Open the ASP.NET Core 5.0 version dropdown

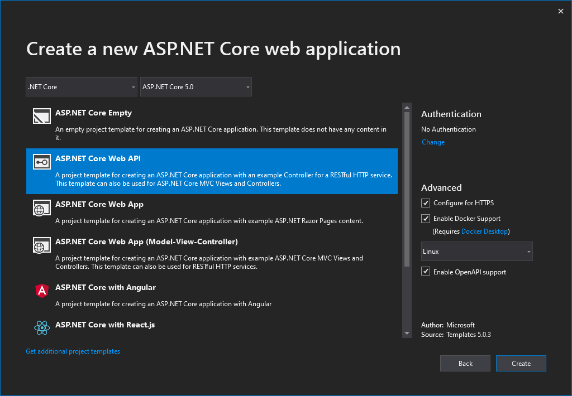click(196, 86)
